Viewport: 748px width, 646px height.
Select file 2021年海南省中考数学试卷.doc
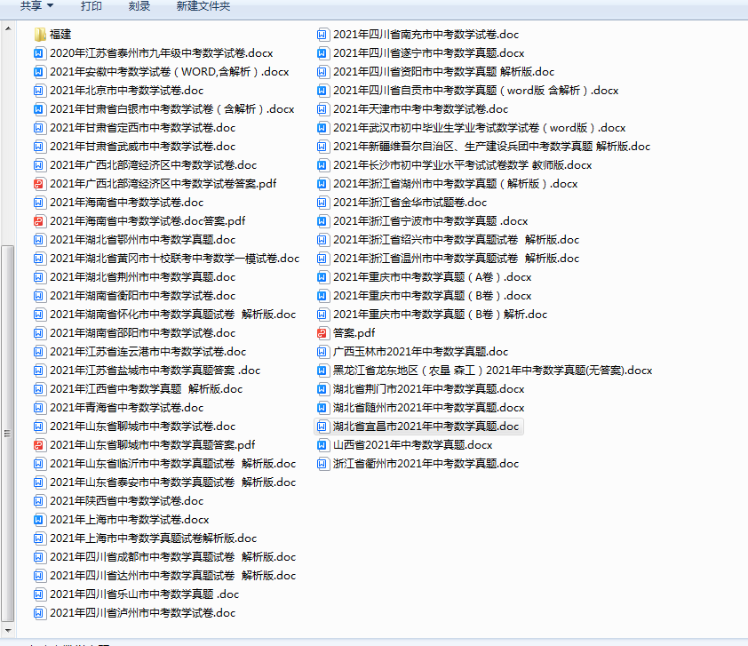click(x=118, y=203)
